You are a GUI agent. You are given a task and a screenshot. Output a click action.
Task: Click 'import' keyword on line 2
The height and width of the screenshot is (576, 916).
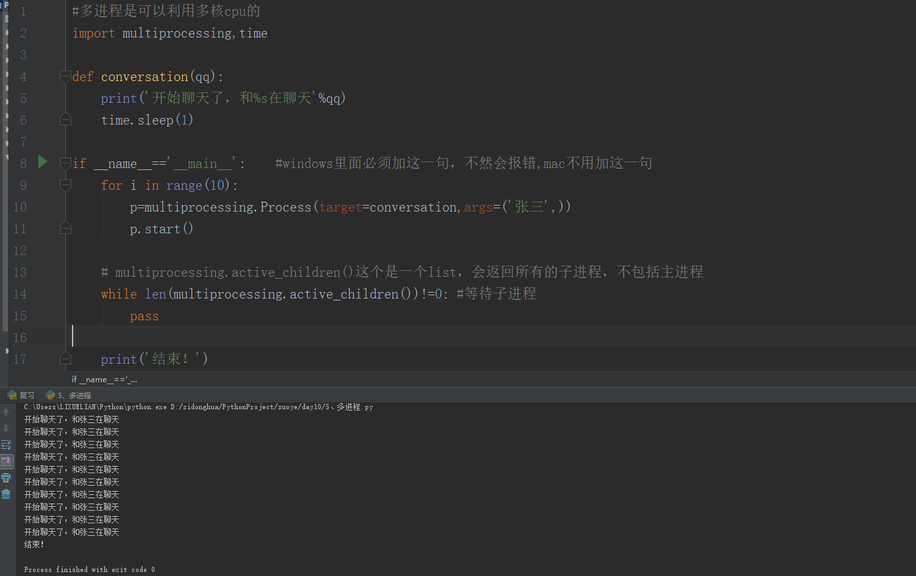pyautogui.click(x=93, y=33)
